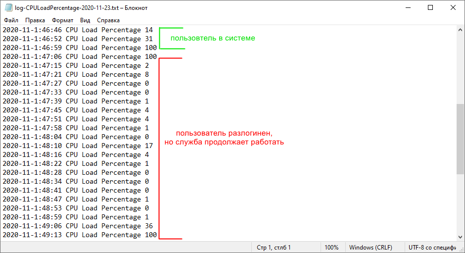Click the scroll up arrow
Image resolution: width=465 pixels, height=253 pixels.
tap(461, 30)
